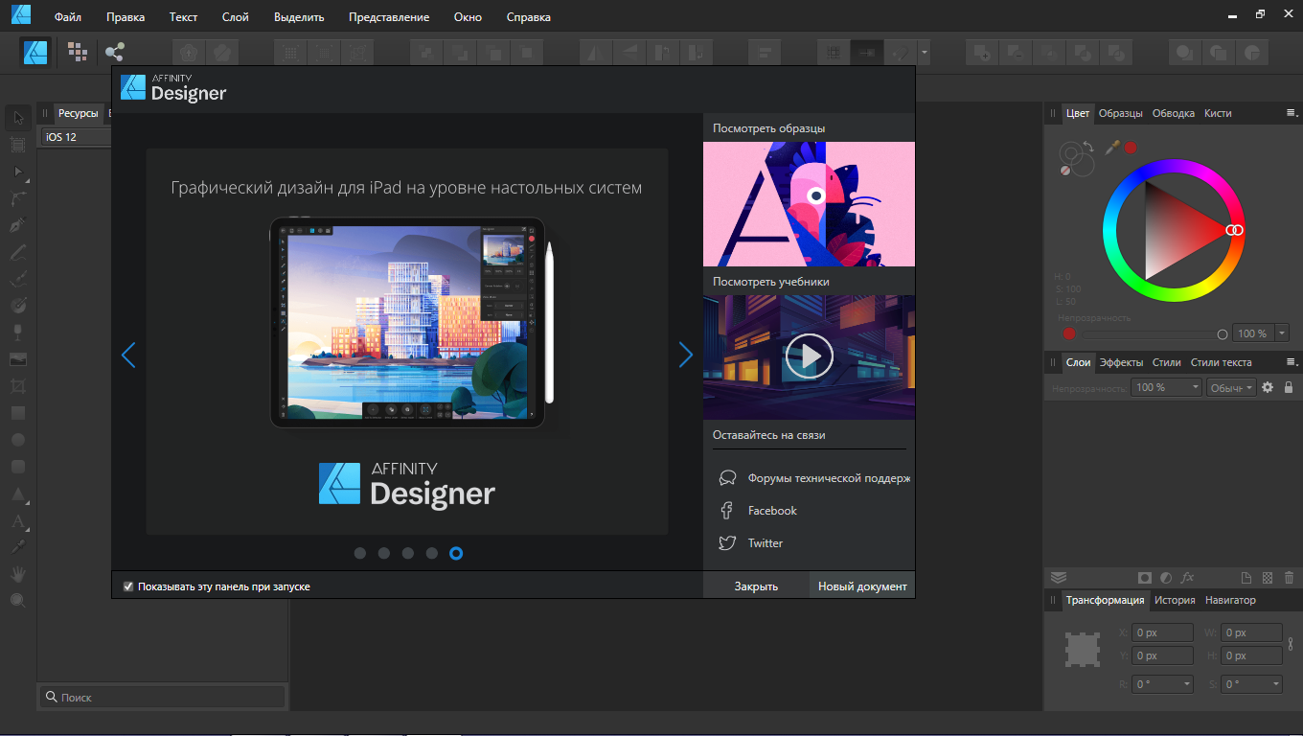Click the layer lock icon
Screen dimensions: 1303x736
(x=1288, y=387)
